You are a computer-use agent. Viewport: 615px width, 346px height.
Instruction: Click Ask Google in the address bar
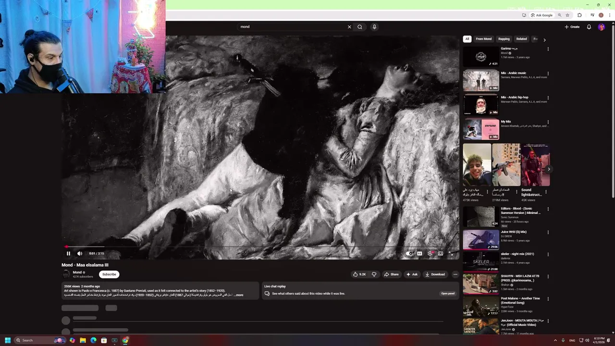pos(542,15)
